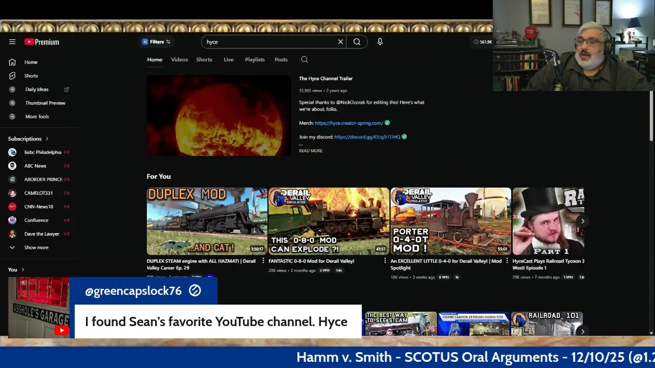
Task: Click the 561.9K counter badge
Action: pos(483,42)
